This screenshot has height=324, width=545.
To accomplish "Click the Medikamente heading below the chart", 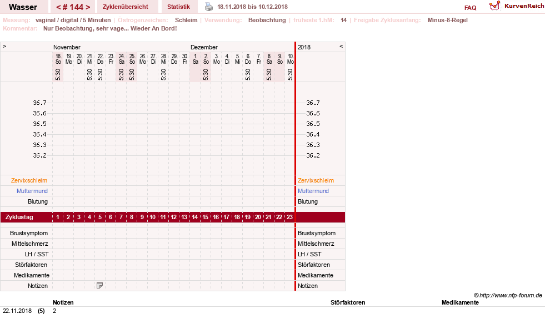I will [x=460, y=302].
